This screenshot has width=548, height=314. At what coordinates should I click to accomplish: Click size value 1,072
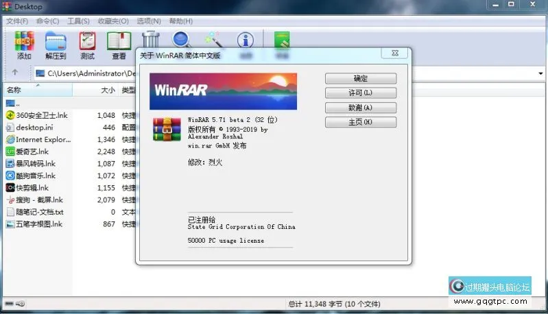pos(106,176)
